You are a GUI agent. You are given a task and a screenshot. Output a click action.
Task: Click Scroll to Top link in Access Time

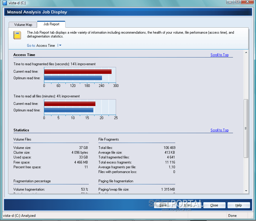pos(220,55)
